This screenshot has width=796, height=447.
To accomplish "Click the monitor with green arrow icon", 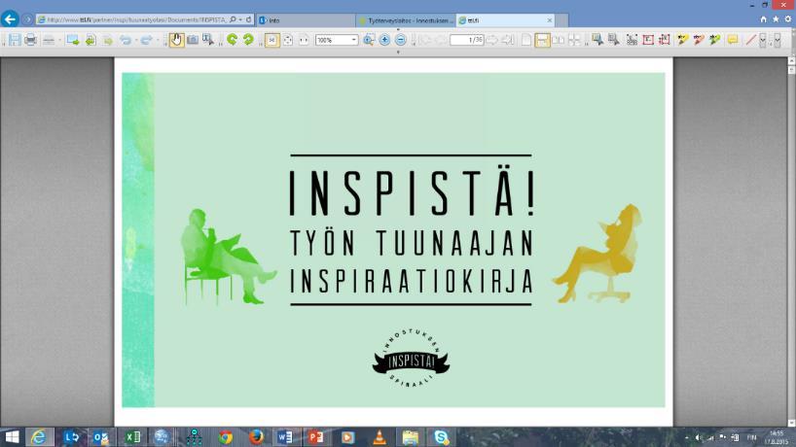I will coord(73,40).
